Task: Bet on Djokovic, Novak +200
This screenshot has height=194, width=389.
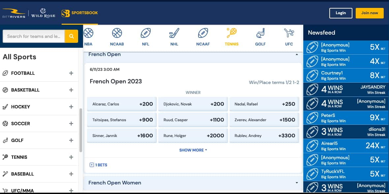Action: point(193,104)
